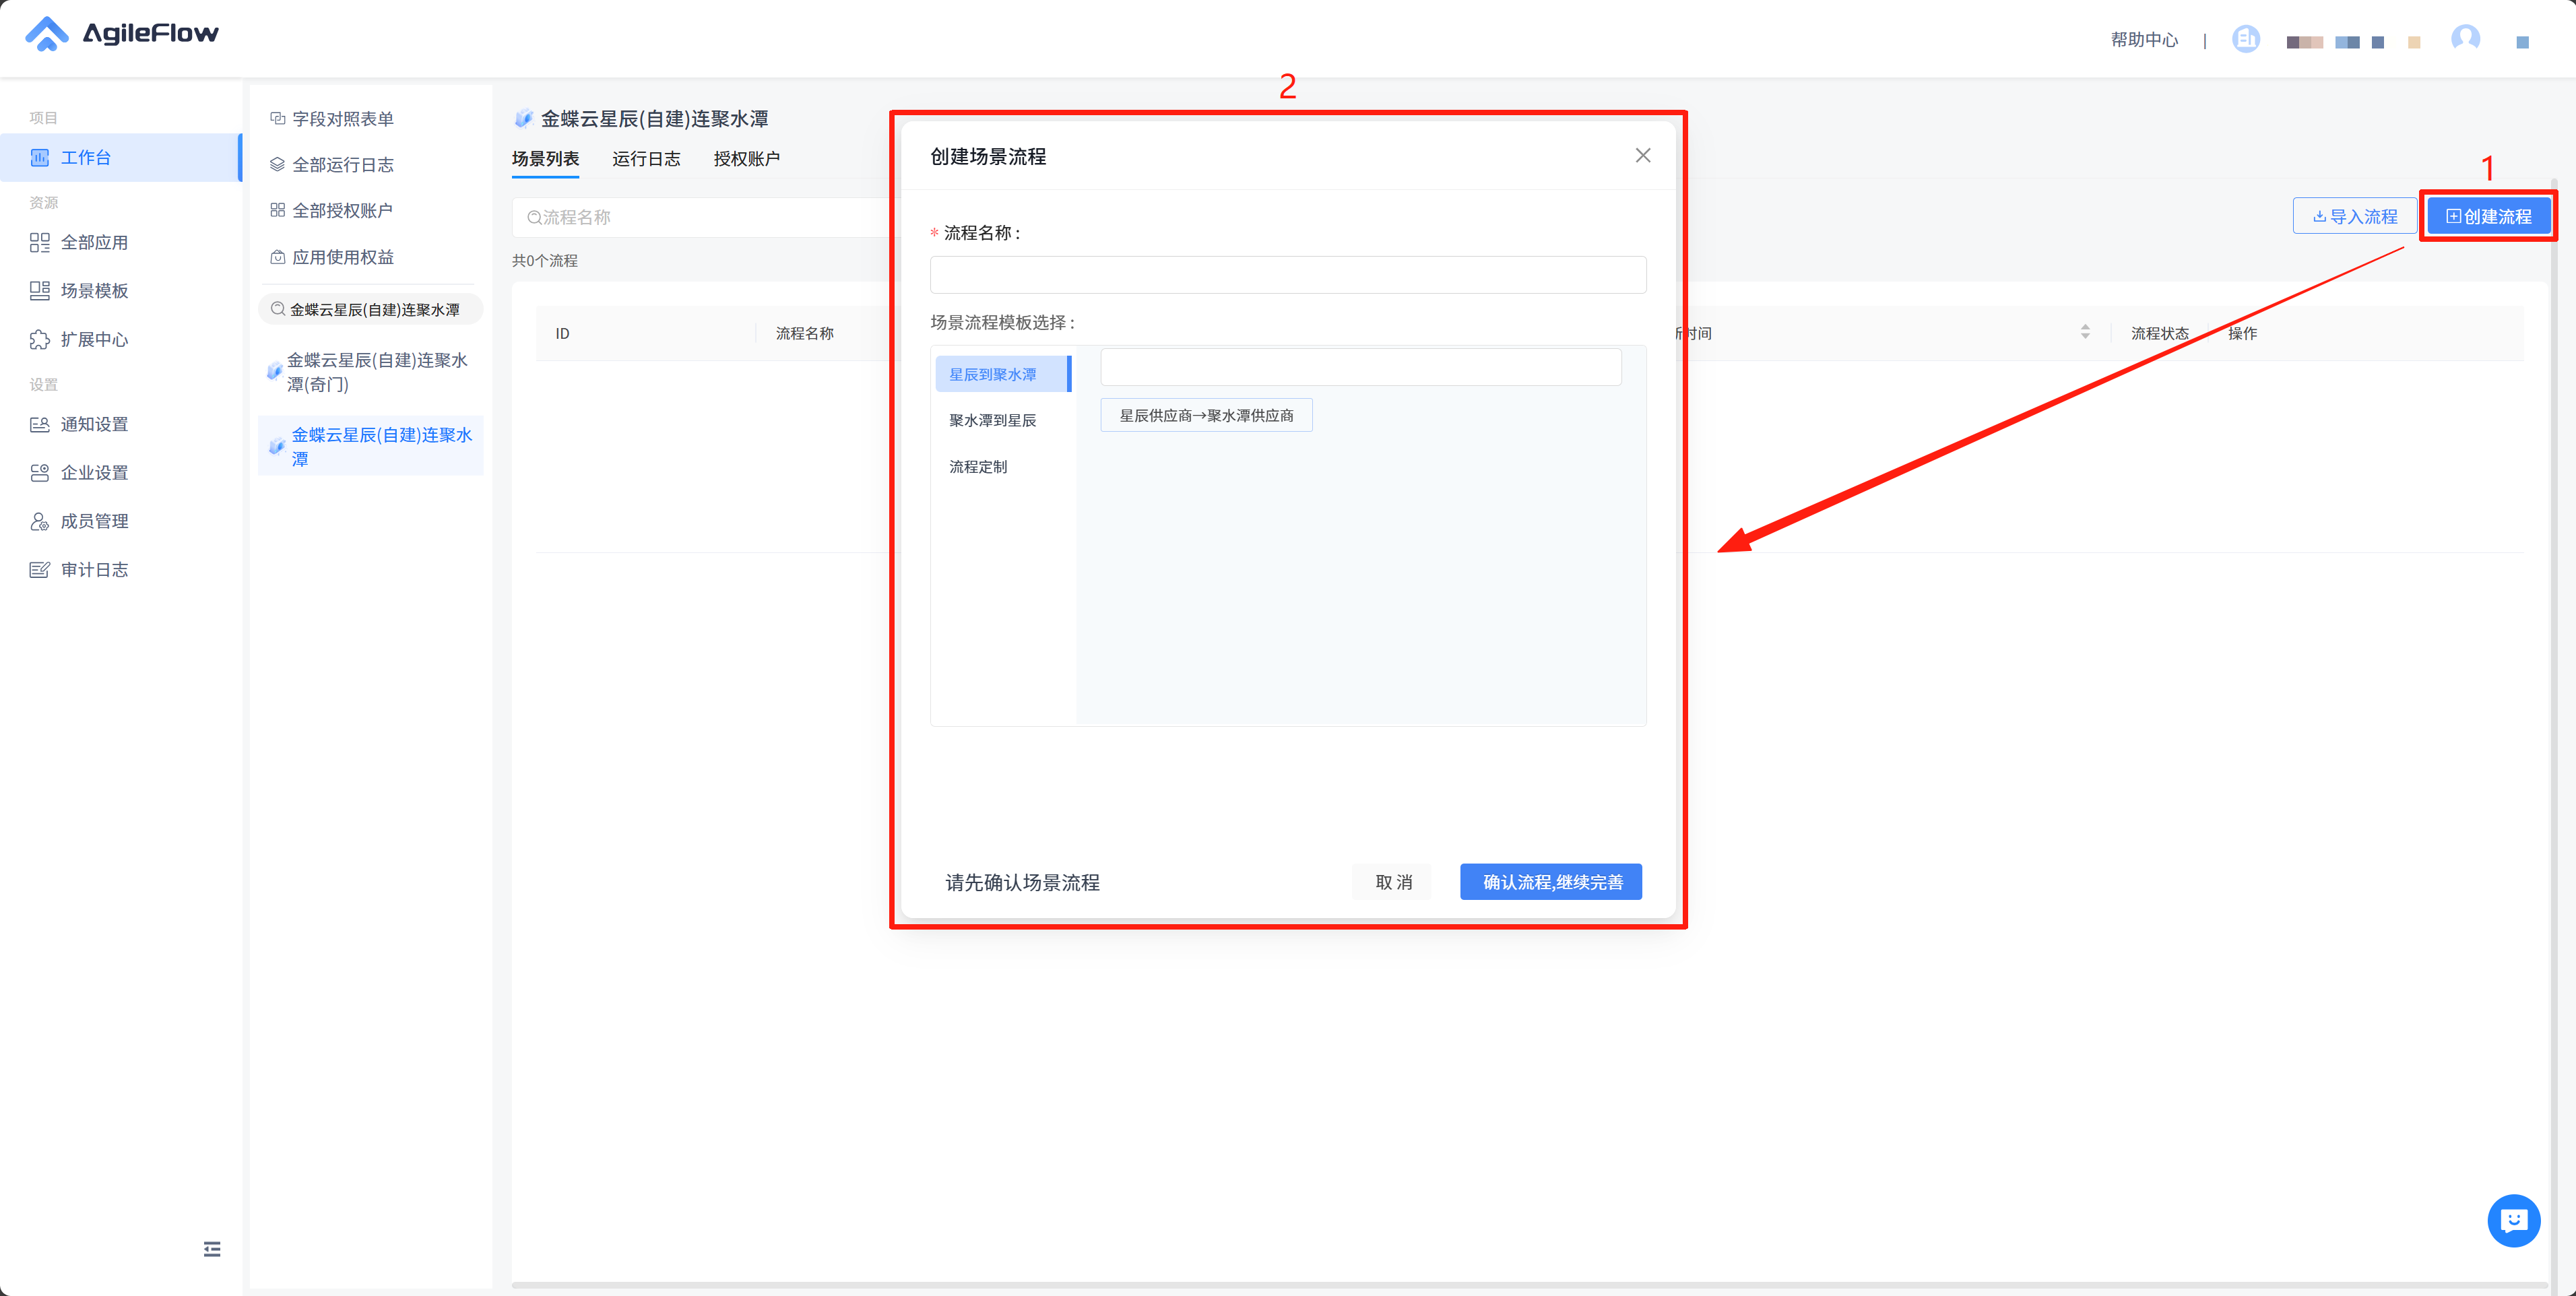Click the 导入流程 button
Viewport: 2576px width, 1296px height.
point(2355,216)
